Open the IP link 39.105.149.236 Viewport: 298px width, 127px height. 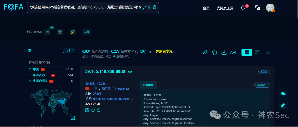95,84
